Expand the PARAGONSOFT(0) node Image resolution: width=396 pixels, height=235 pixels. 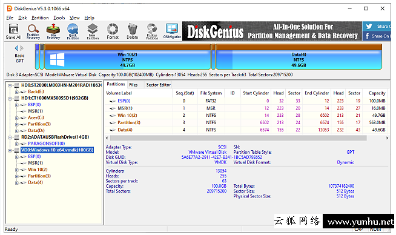(16, 144)
